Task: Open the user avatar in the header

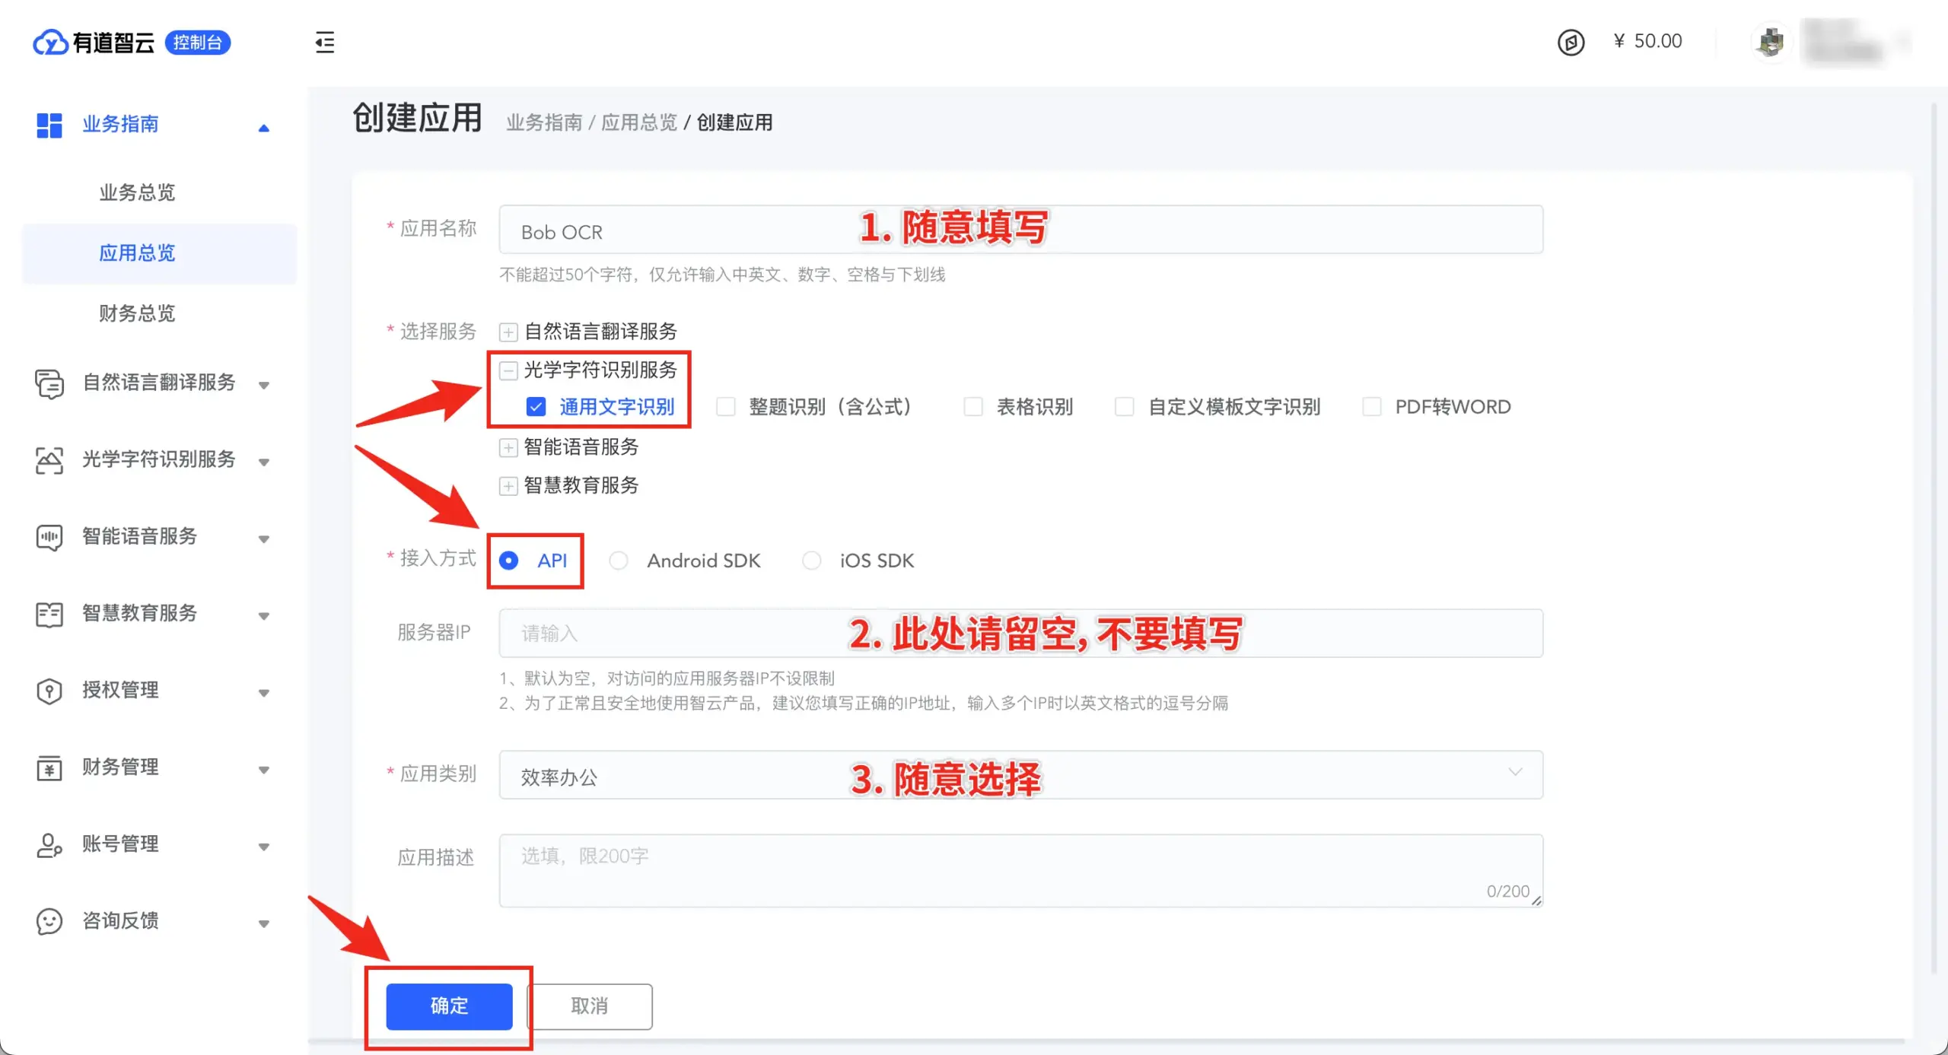Action: (1772, 42)
